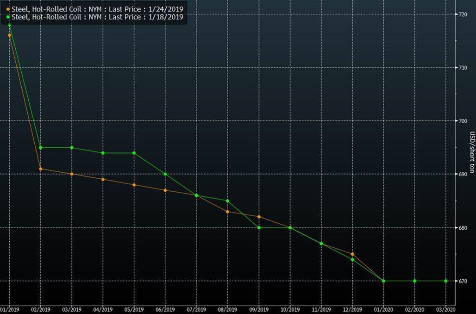The image size is (476, 314).
Task: Select the 1/24/2019 Hot-Rolled Coil legend label
Action: pyautogui.click(x=97, y=9)
